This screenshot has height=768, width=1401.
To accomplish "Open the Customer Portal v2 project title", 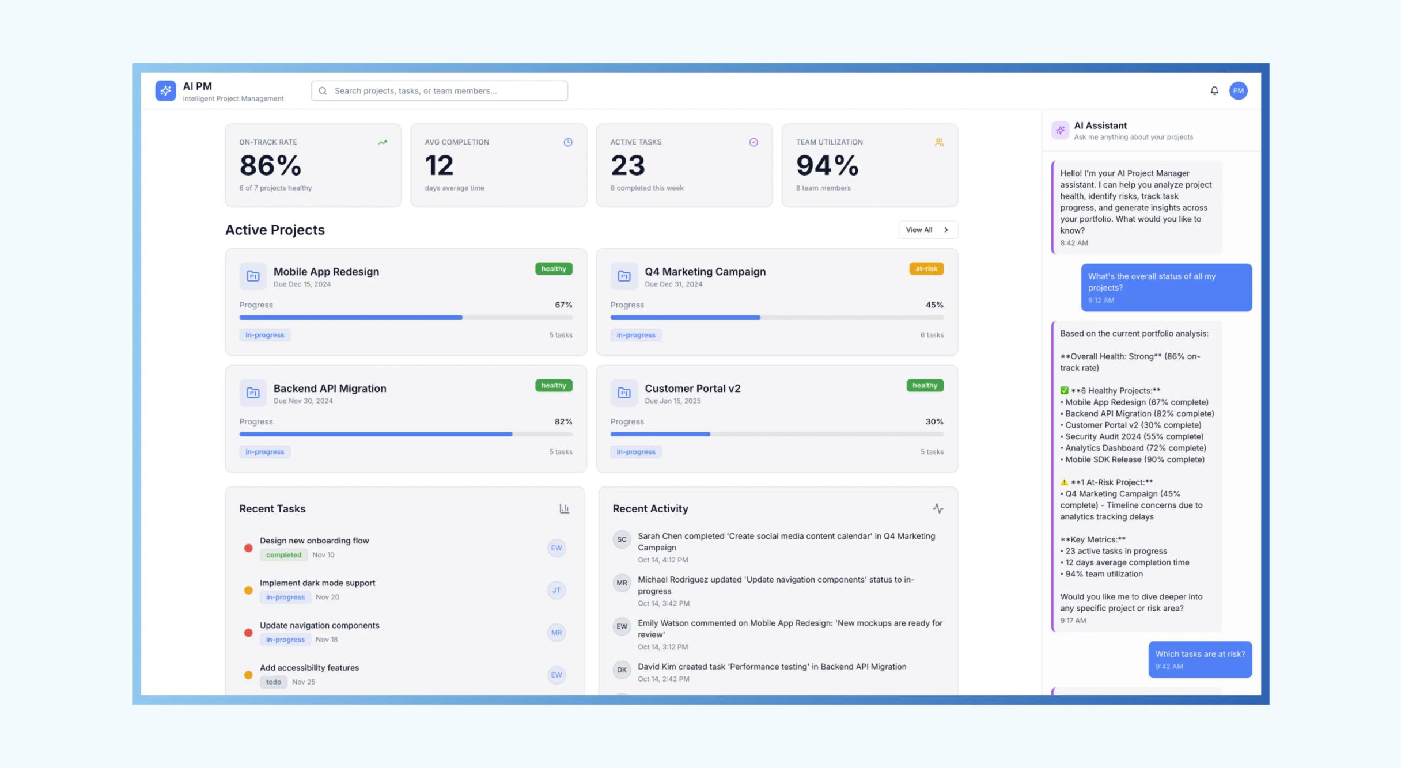I will [x=692, y=389].
